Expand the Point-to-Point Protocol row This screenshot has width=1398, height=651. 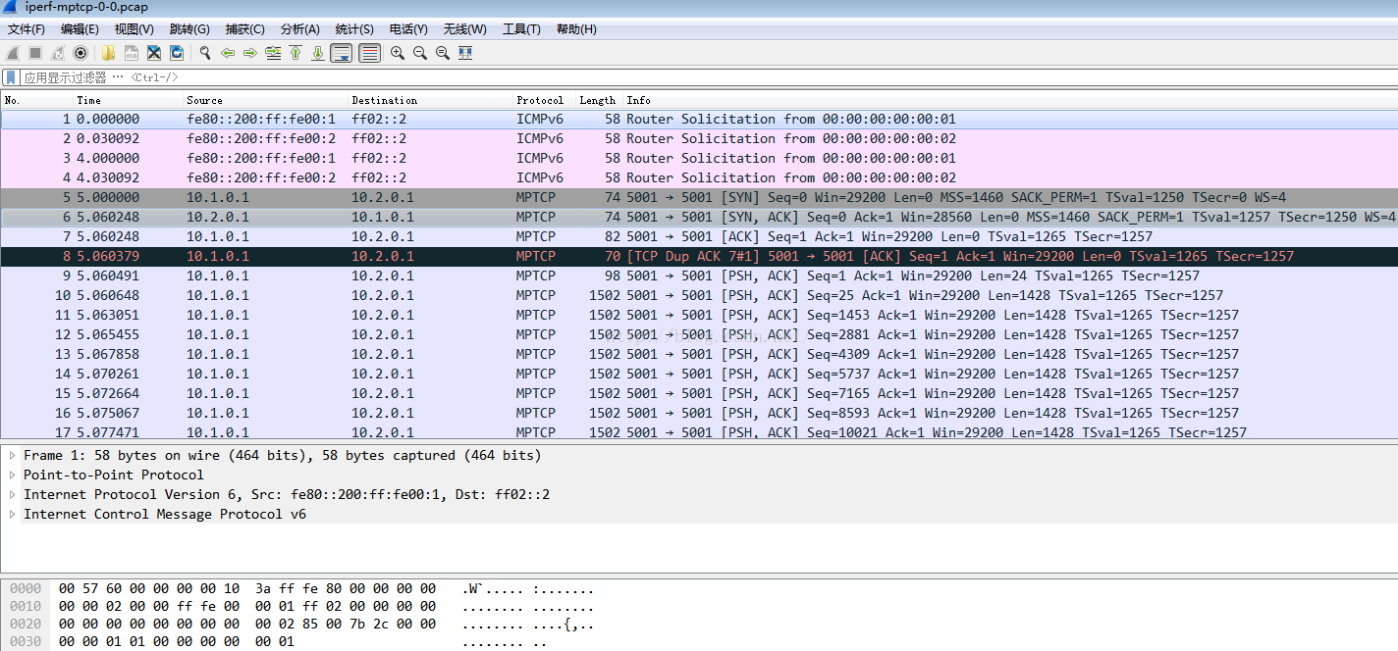pyautogui.click(x=12, y=475)
